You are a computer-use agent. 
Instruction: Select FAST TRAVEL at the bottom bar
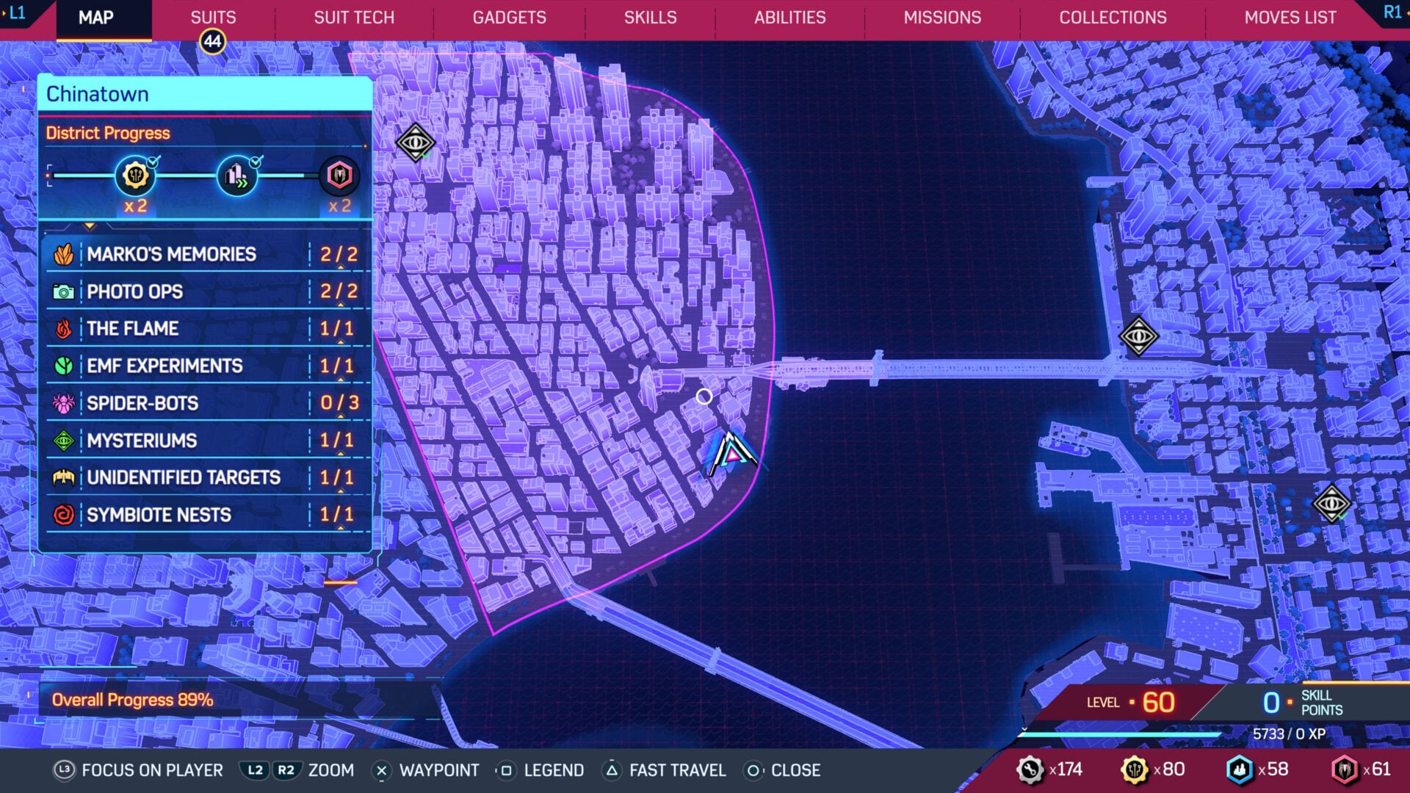tap(663, 770)
